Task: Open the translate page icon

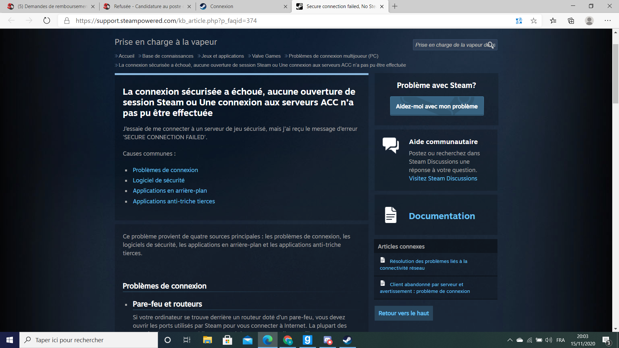Action: 519,21
